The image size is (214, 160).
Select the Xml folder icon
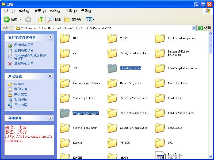(x=160, y=143)
